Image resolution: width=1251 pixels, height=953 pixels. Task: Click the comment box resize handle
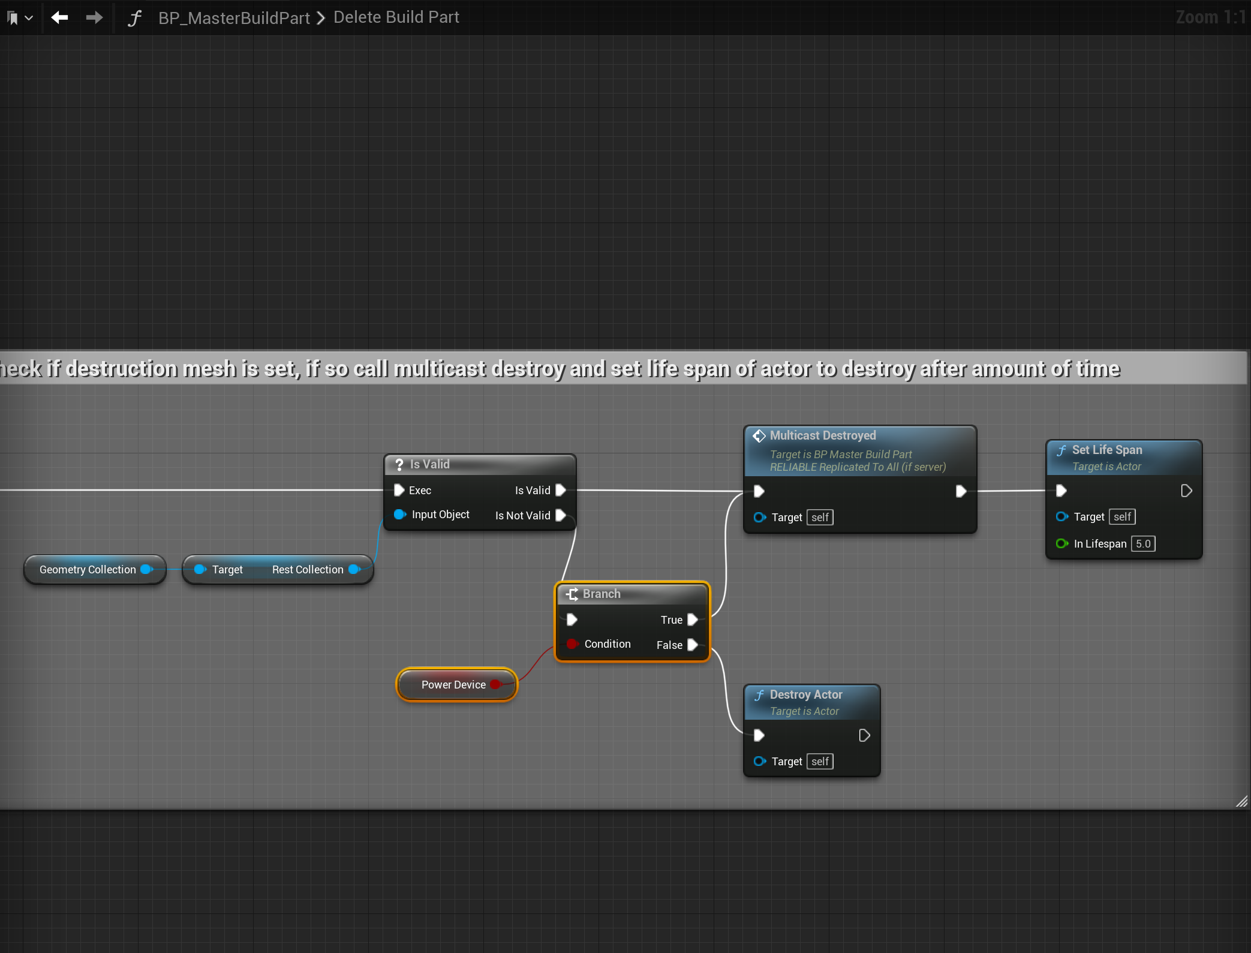click(x=1241, y=801)
